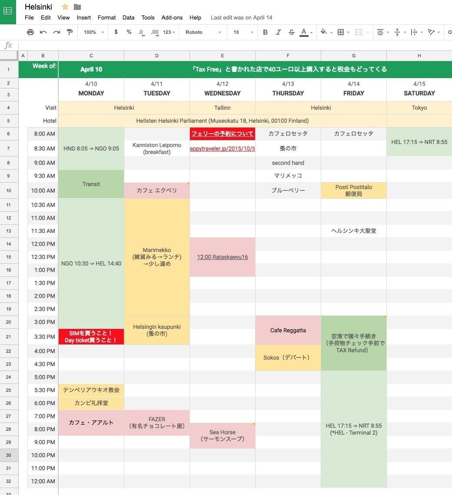Screen dimensions: 452x495
Task: Click the formula bar input field
Action: (235, 45)
